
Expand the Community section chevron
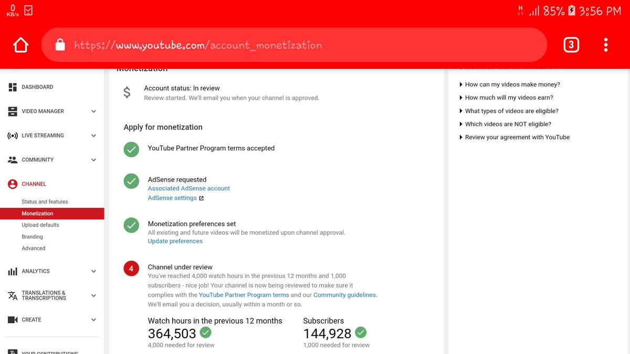[93, 160]
